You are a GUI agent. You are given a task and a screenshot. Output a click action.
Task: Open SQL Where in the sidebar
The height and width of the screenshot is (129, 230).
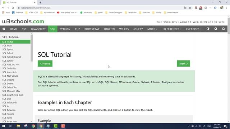(x=8, y=61)
